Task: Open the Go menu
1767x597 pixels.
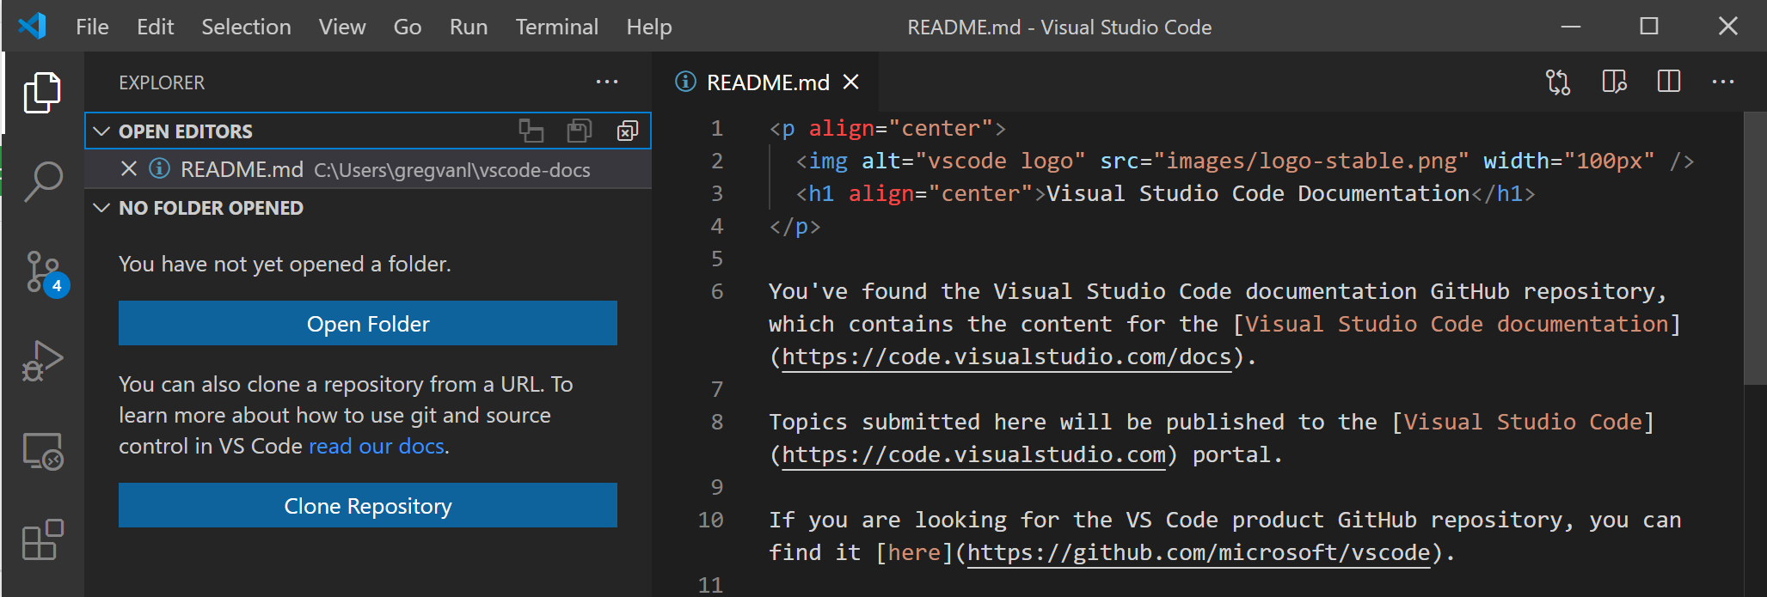Action: click(408, 27)
